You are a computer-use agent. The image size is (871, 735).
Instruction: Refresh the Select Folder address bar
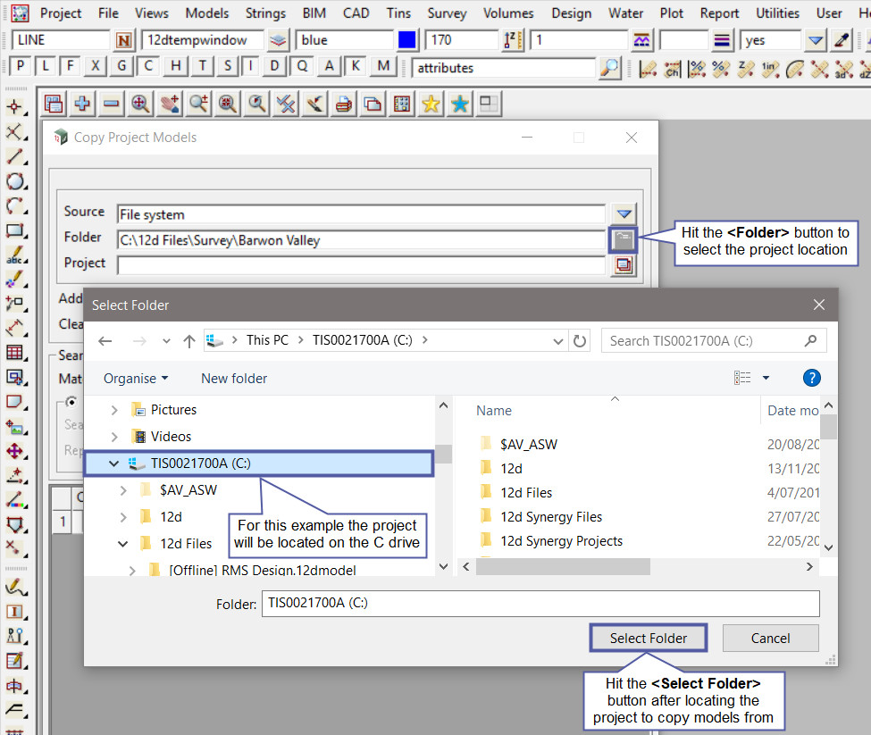581,340
